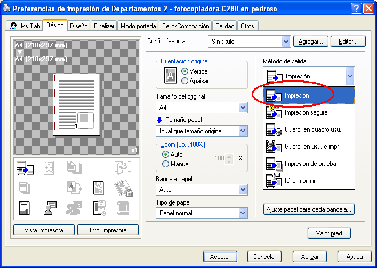Switch to the Básico tab
This screenshot has height=268, width=377.
click(x=55, y=25)
